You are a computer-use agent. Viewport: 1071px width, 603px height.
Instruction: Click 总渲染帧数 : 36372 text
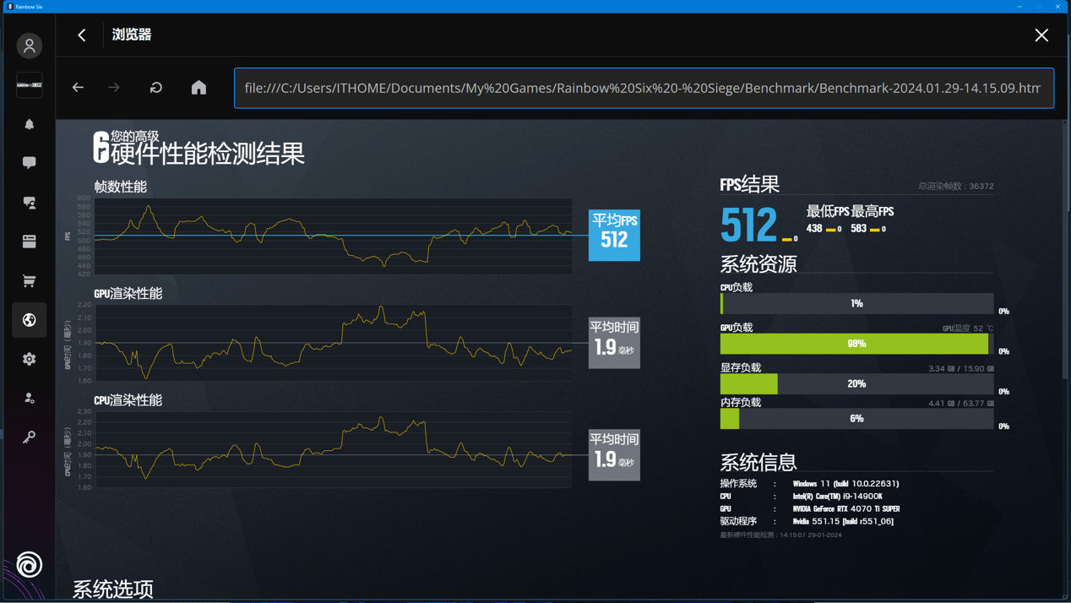956,186
